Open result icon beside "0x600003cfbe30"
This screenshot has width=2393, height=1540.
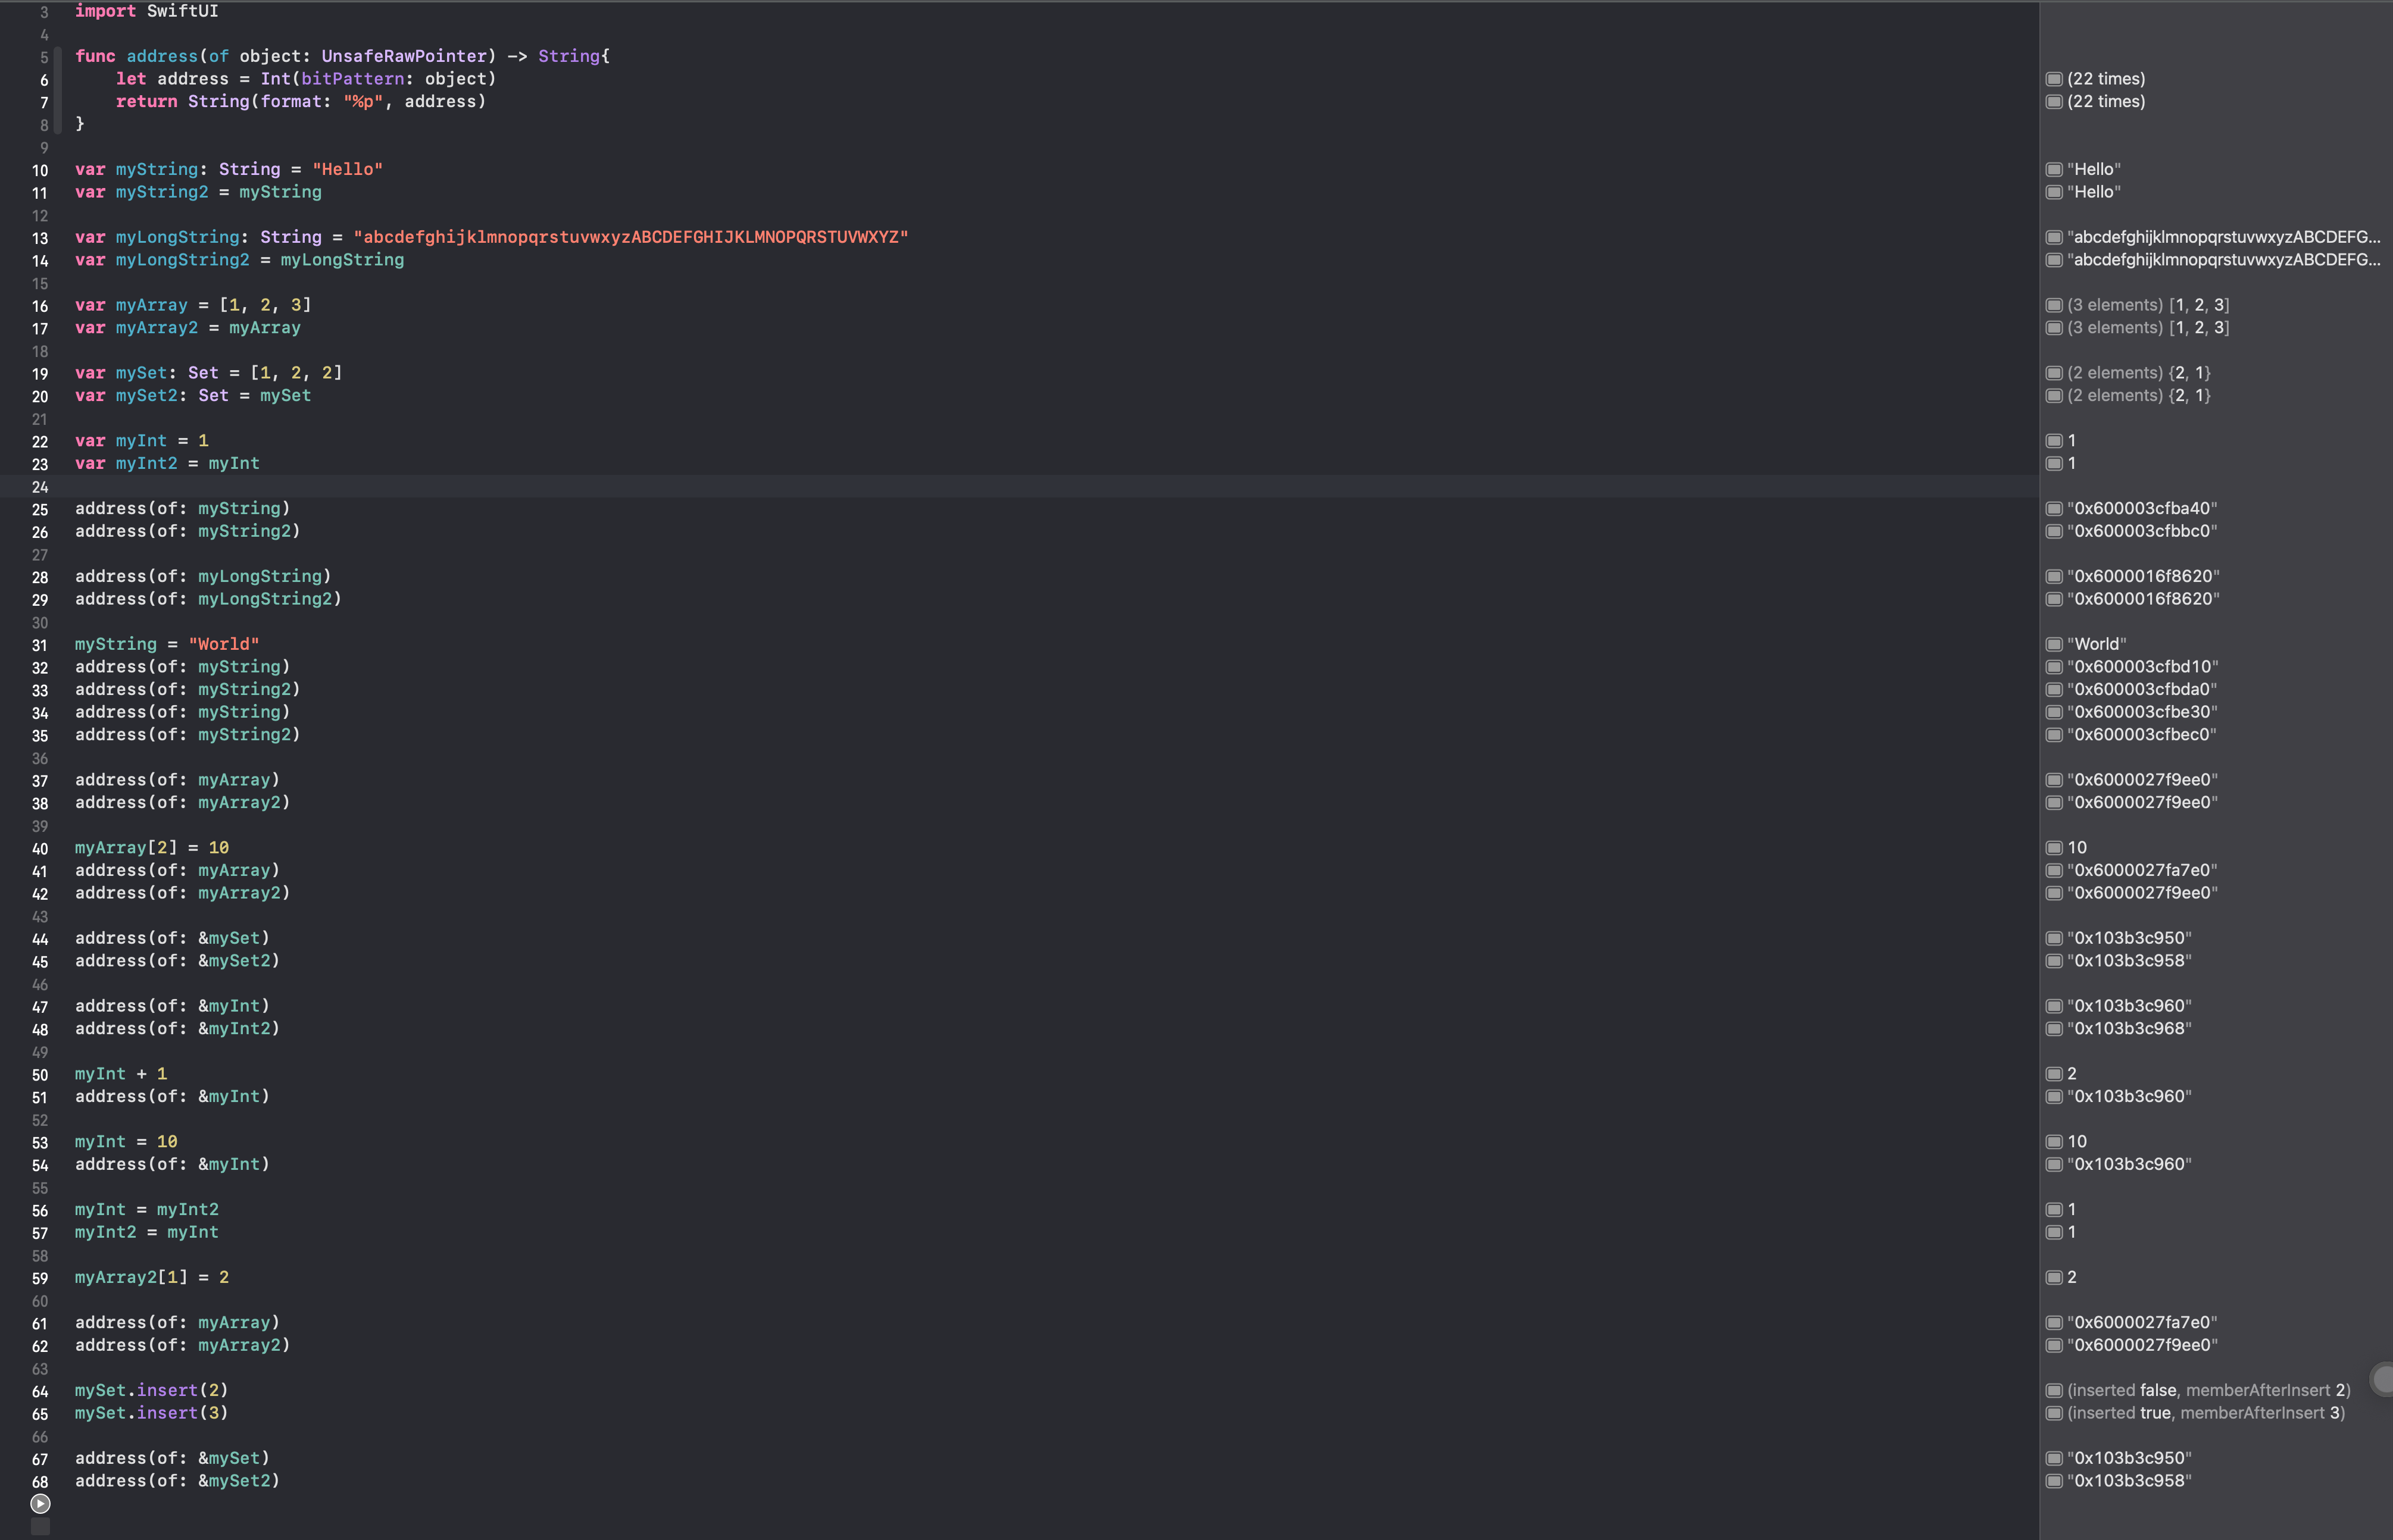pyautogui.click(x=2054, y=712)
